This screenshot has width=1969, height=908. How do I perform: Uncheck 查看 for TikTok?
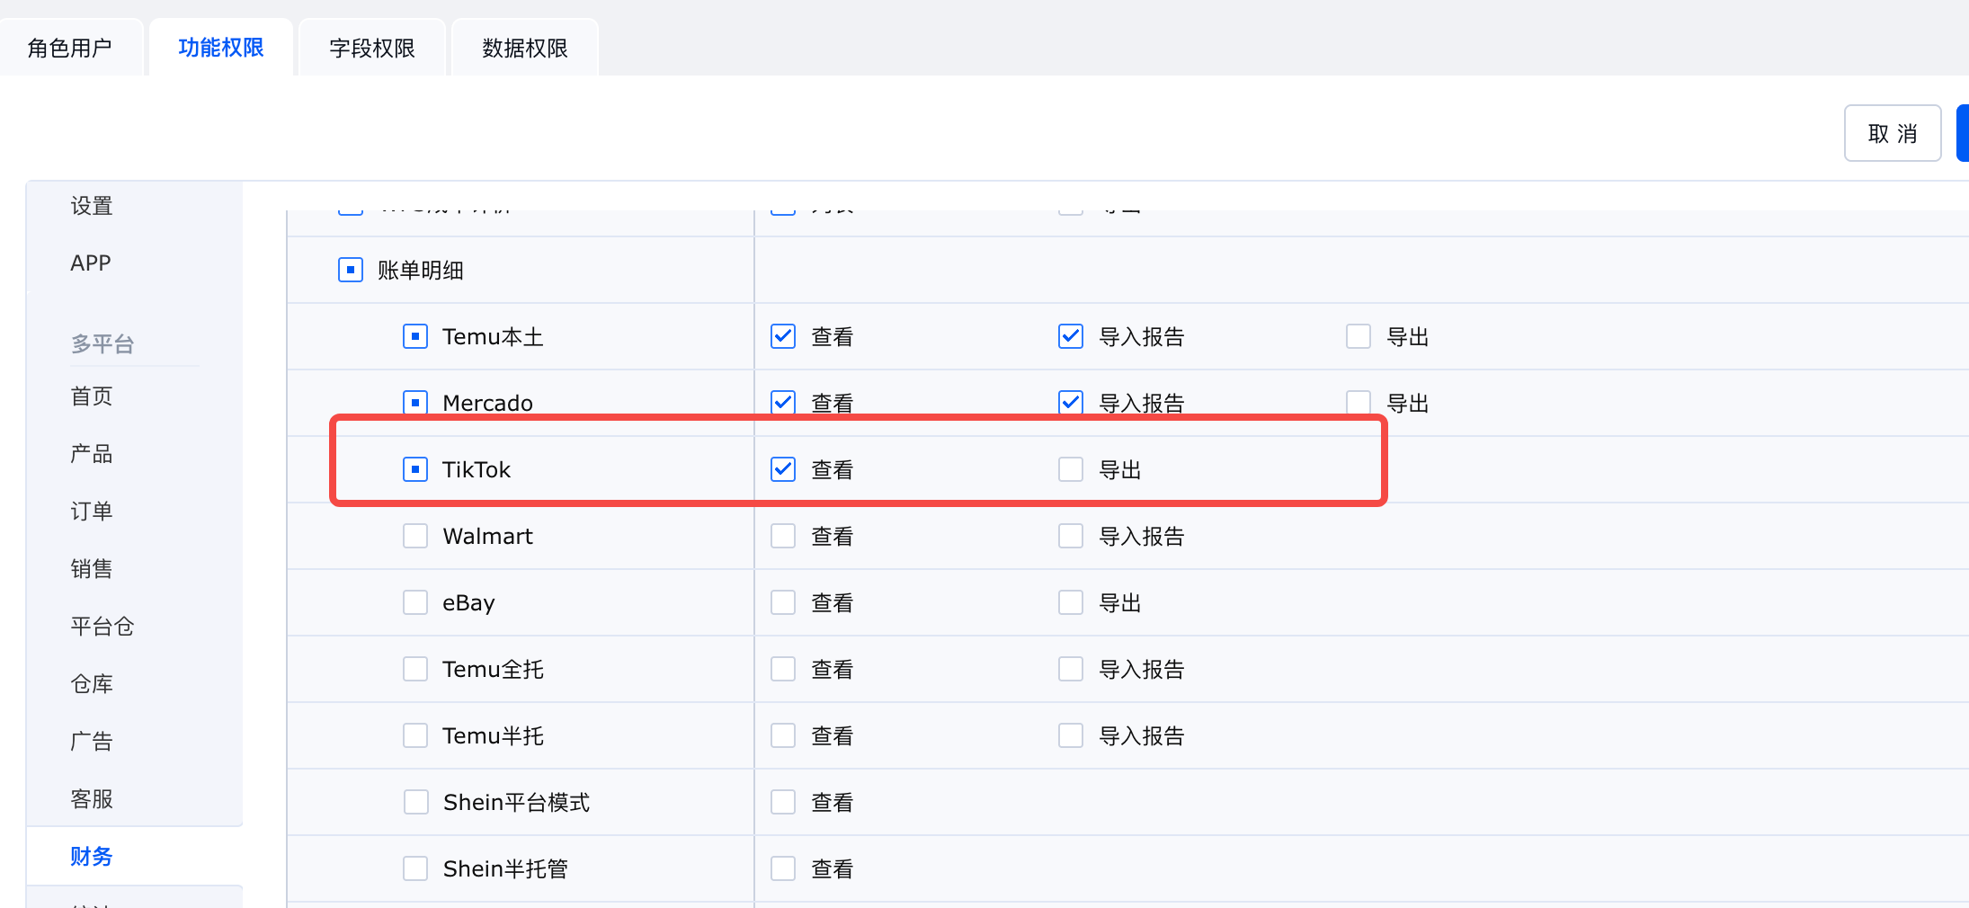coord(783,469)
